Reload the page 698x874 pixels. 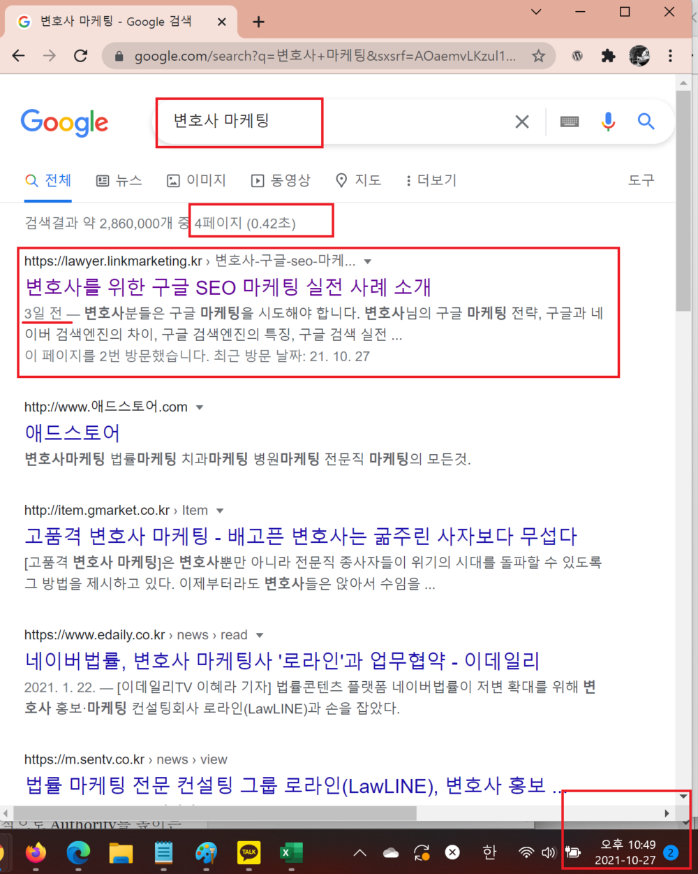pos(81,56)
